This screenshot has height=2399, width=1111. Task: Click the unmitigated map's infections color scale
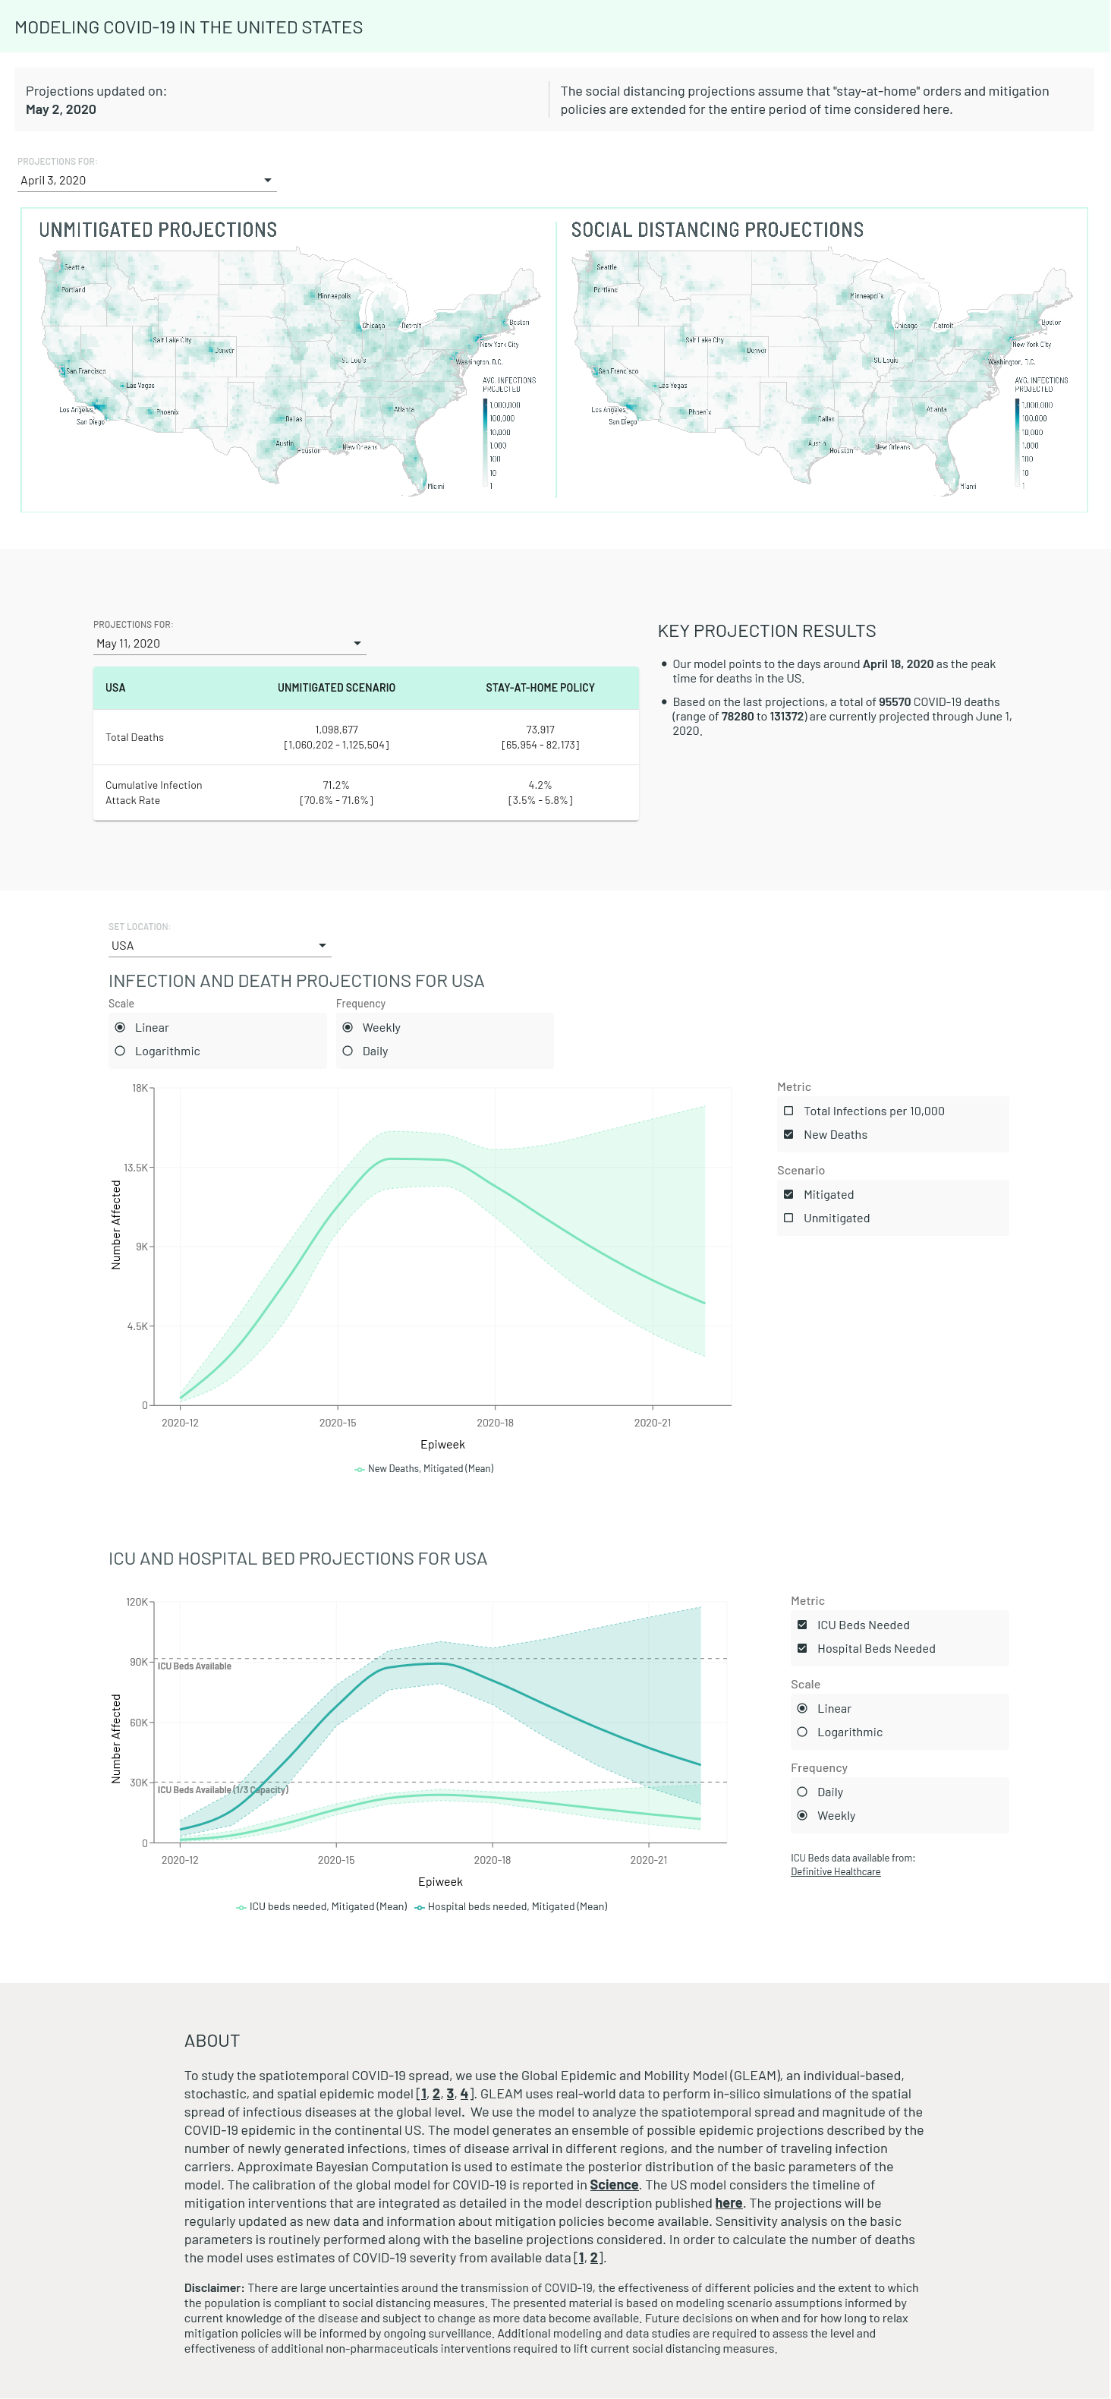click(485, 443)
